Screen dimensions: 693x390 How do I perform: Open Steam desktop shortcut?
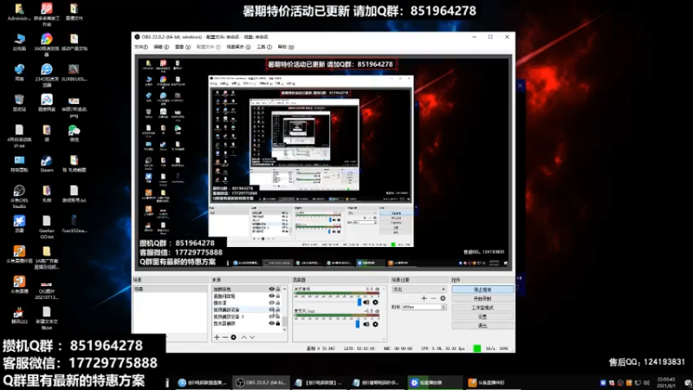click(x=47, y=164)
